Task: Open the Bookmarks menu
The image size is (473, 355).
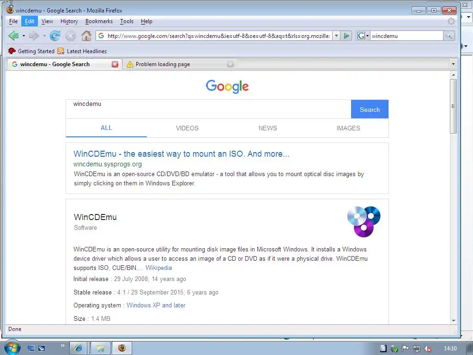Action: click(99, 21)
